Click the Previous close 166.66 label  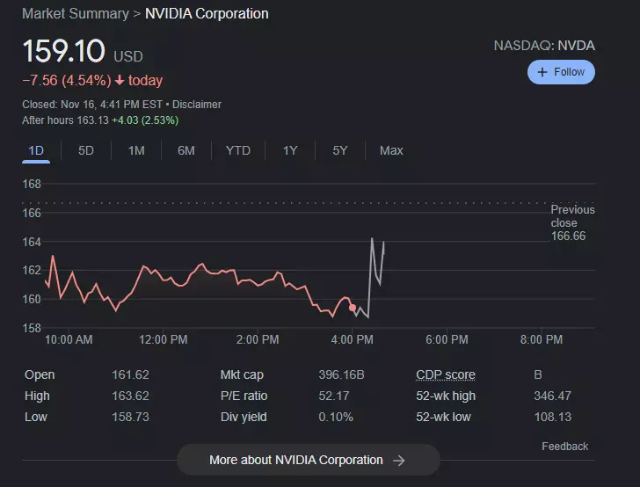[x=572, y=223]
